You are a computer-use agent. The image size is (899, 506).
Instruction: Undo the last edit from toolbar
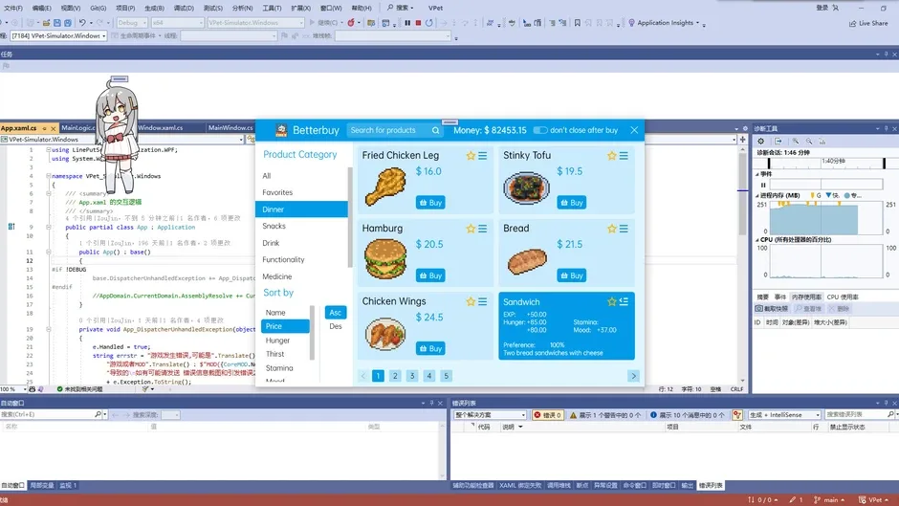(82, 23)
